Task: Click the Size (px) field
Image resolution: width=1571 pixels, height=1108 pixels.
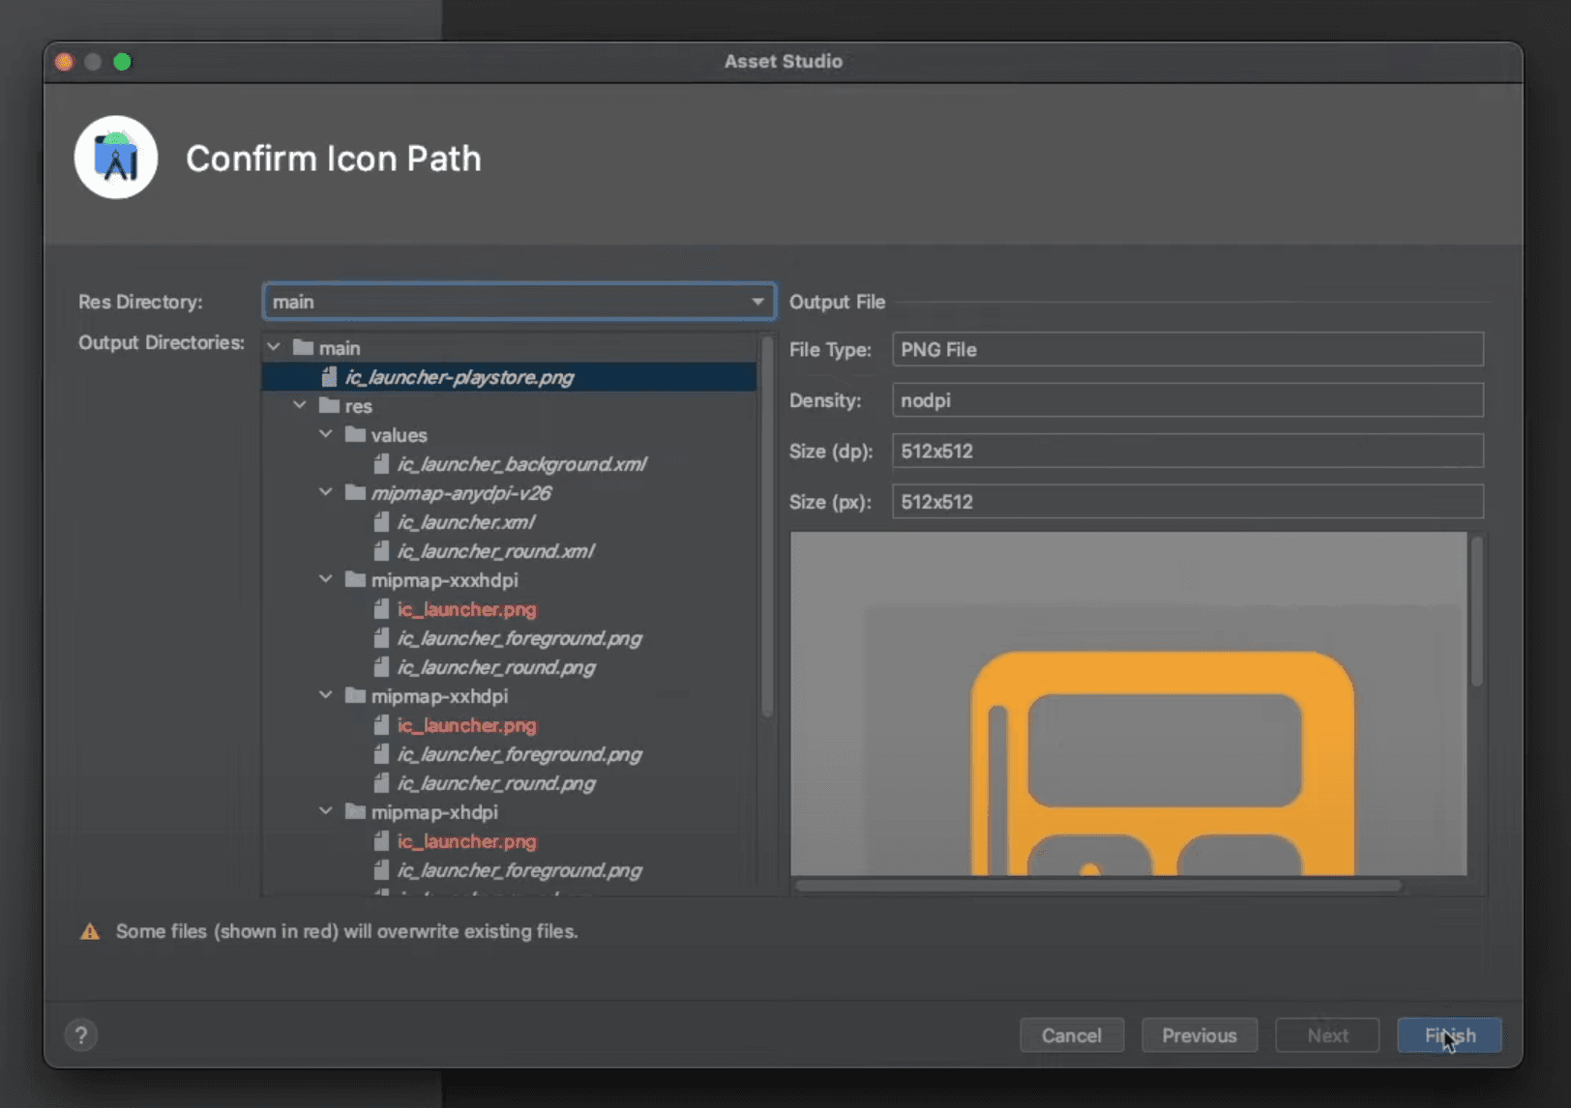Action: 1187,502
